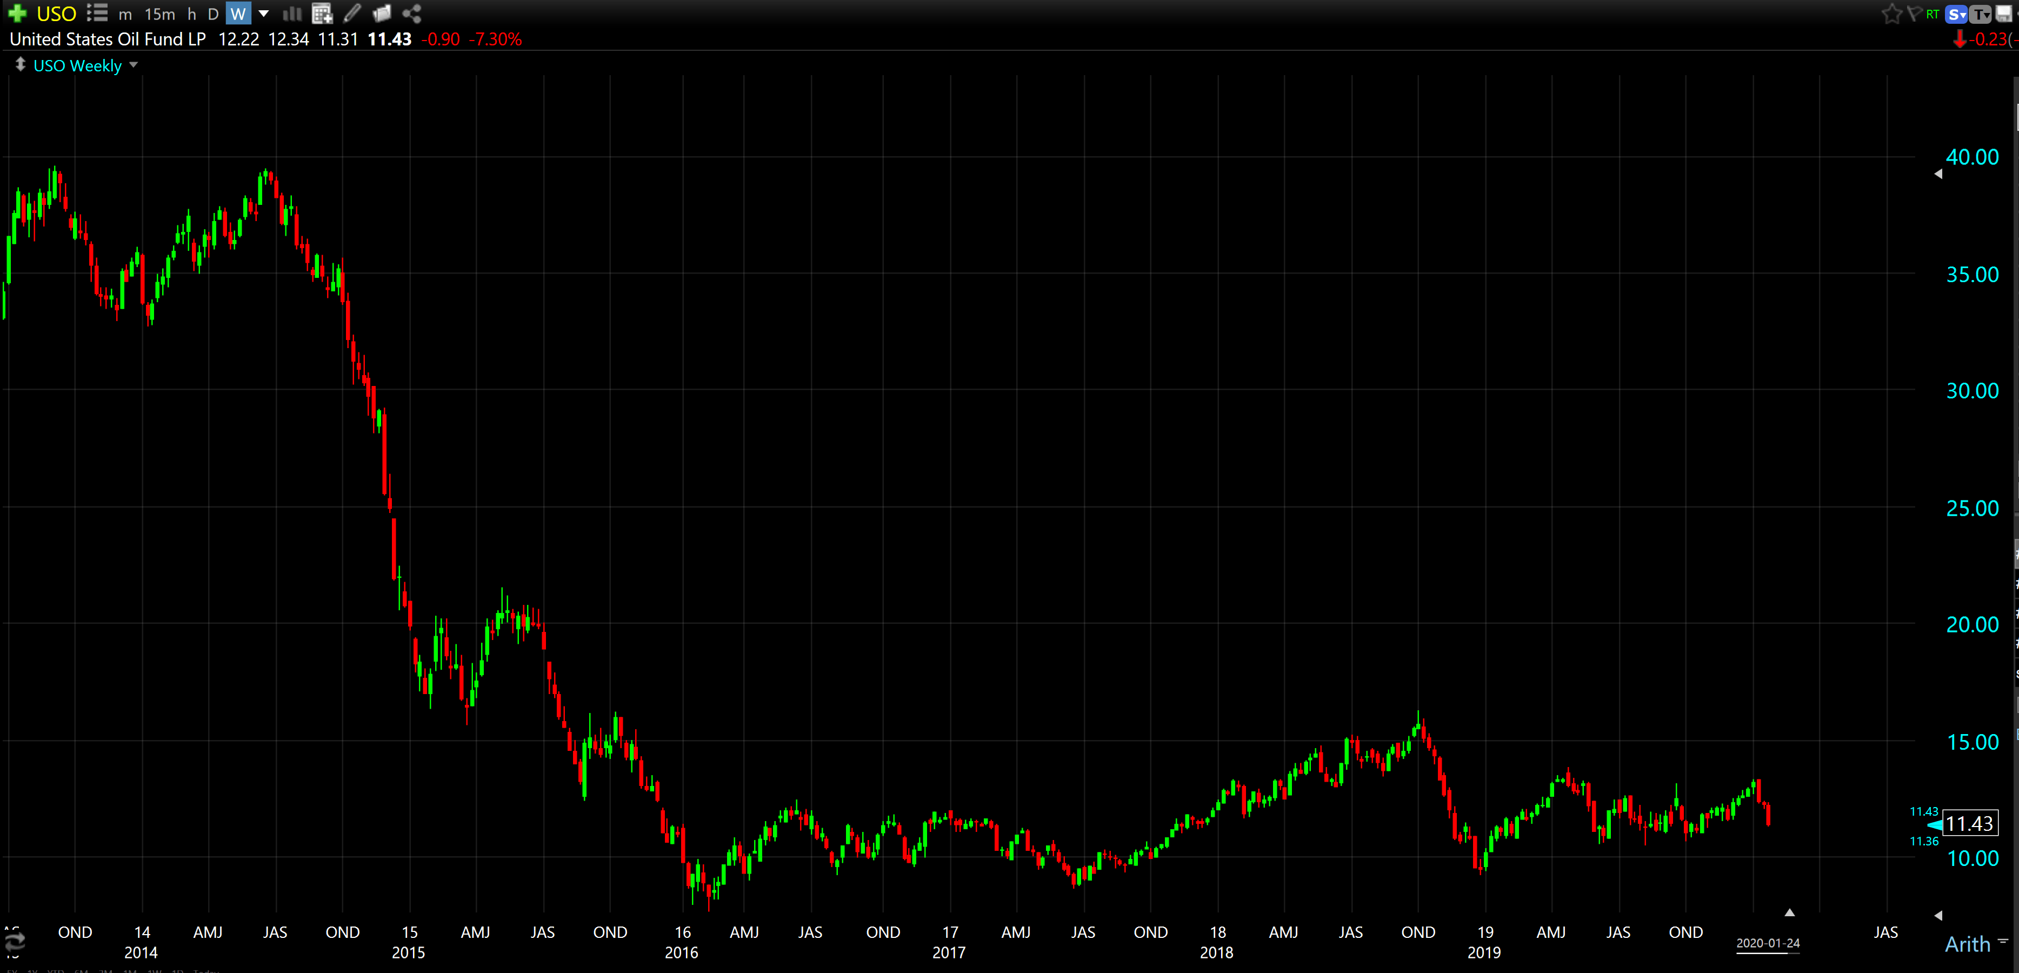Viewport: 2019px width, 973px height.
Task: Click the green plus add-chart icon
Action: pos(17,14)
